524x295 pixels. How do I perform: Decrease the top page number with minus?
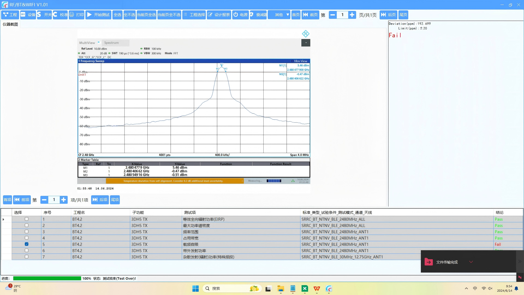click(x=333, y=15)
